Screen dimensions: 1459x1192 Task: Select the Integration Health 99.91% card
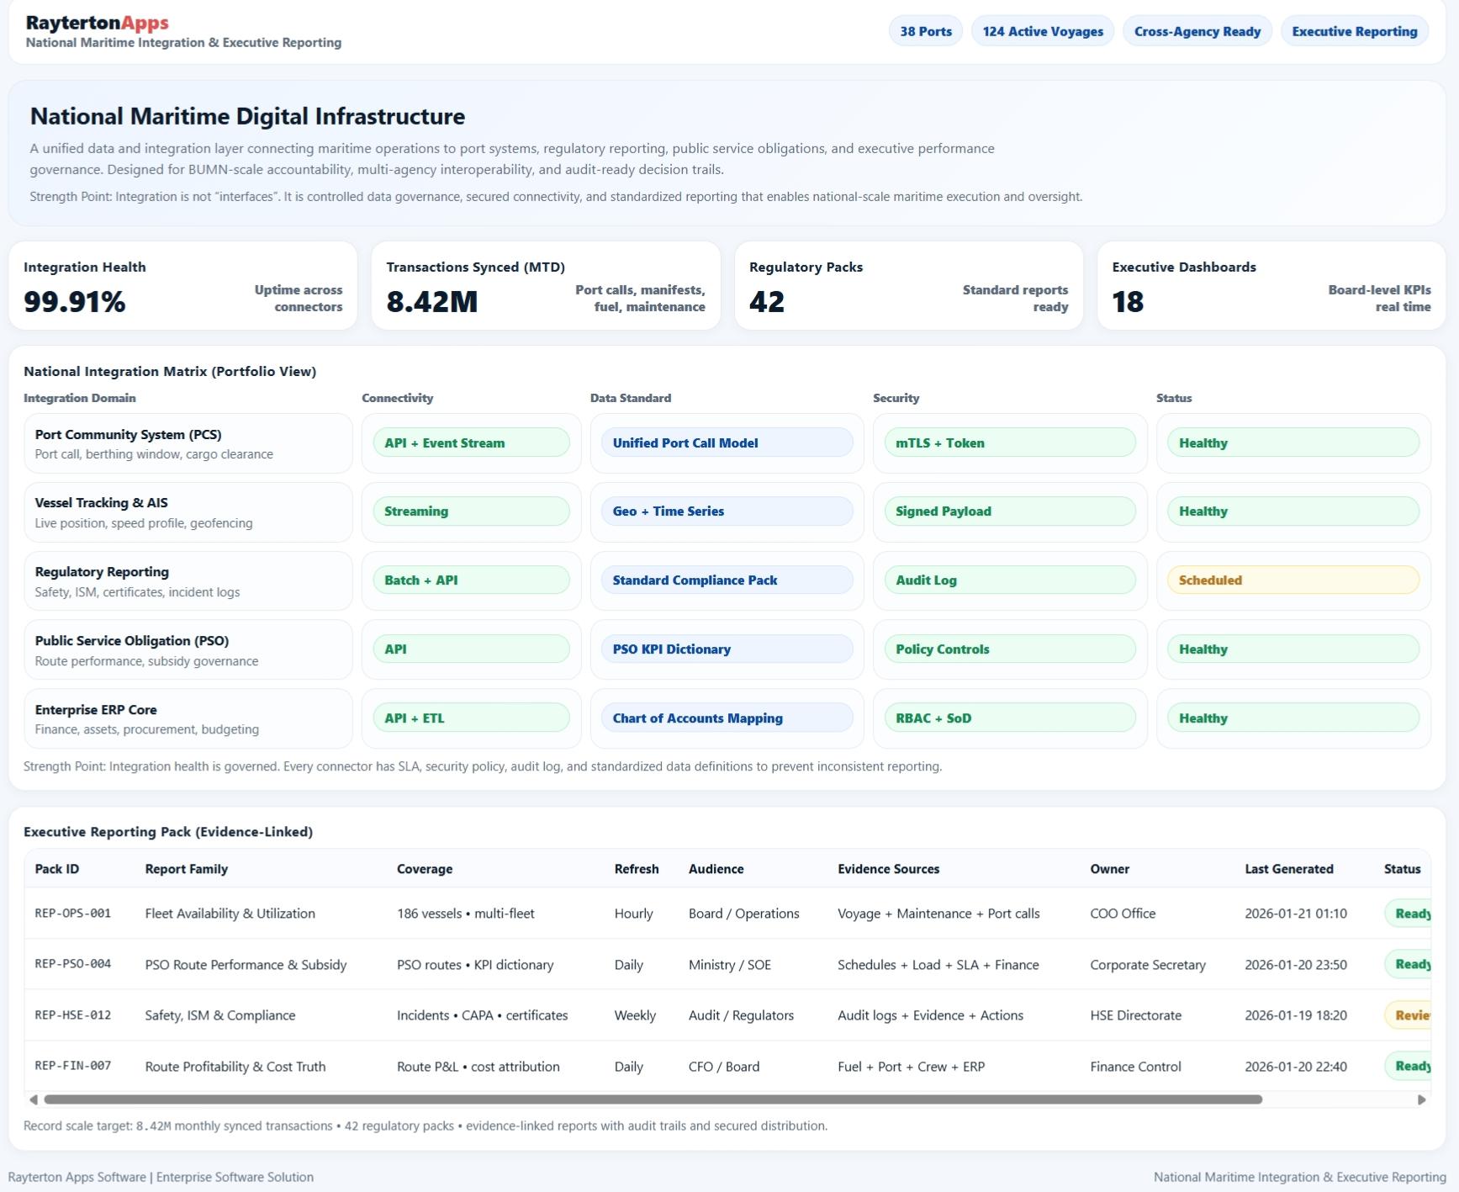pyautogui.click(x=182, y=286)
